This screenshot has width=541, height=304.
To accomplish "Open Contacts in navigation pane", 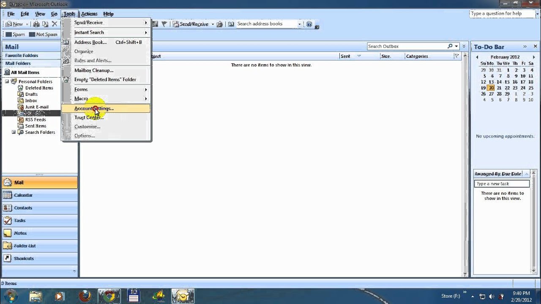I will [39, 208].
